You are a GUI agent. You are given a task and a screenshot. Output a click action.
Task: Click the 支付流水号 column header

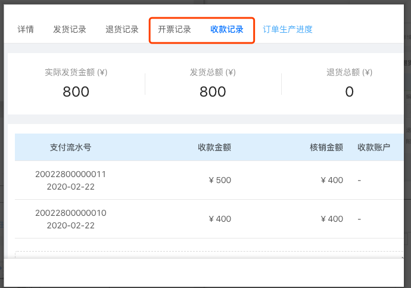point(70,147)
